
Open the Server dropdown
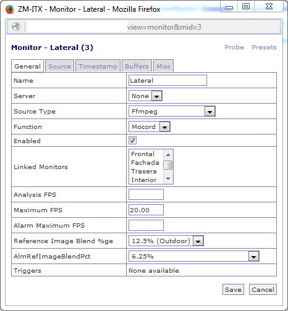[x=145, y=96]
